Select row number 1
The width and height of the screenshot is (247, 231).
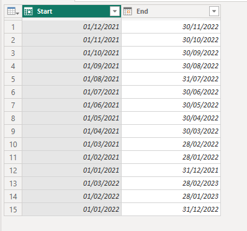[13, 27]
